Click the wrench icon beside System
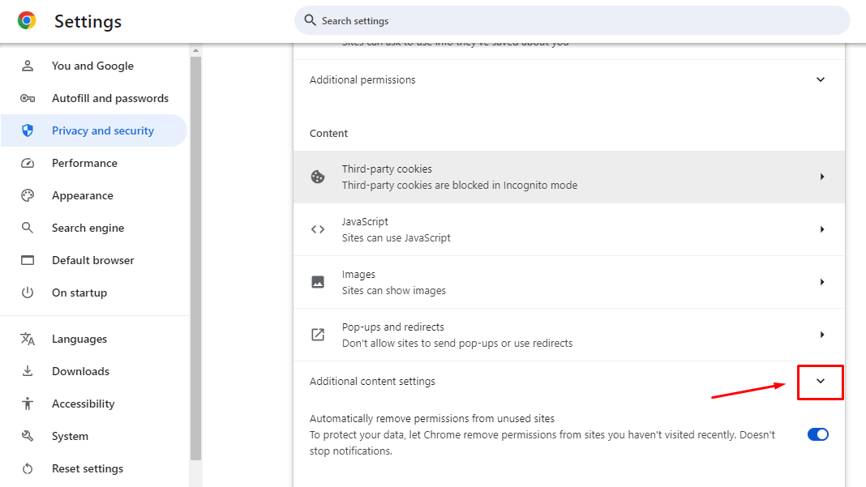866x487 pixels. (x=27, y=436)
